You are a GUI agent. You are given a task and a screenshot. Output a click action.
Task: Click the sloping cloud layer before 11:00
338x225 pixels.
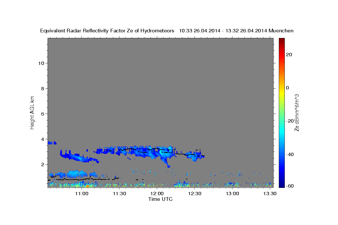pyautogui.click(x=80, y=157)
